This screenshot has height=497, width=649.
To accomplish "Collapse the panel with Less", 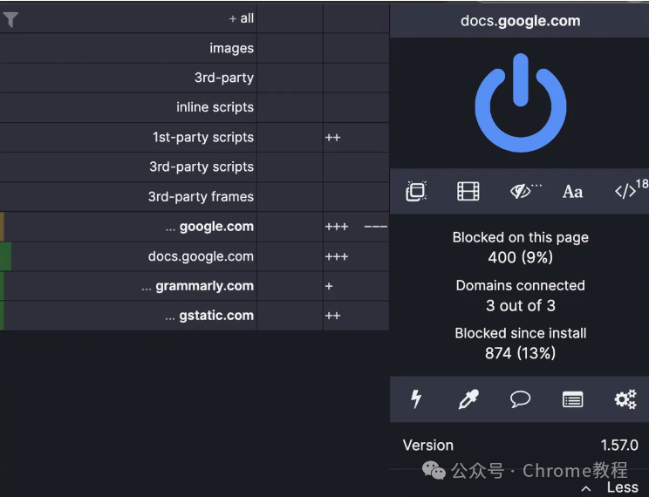I will tap(623, 487).
